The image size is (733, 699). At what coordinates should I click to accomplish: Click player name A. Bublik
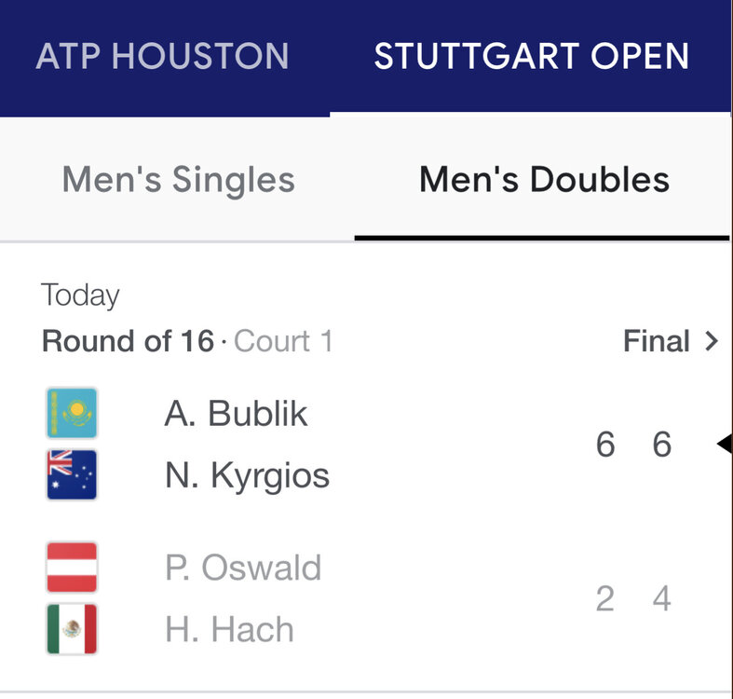237,414
